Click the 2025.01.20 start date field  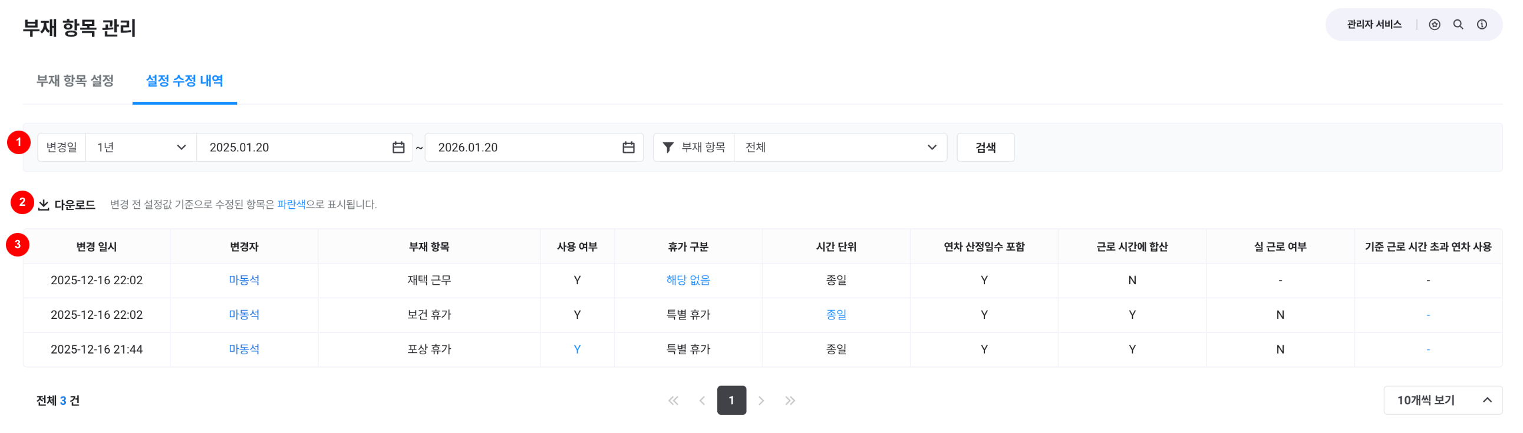point(296,148)
